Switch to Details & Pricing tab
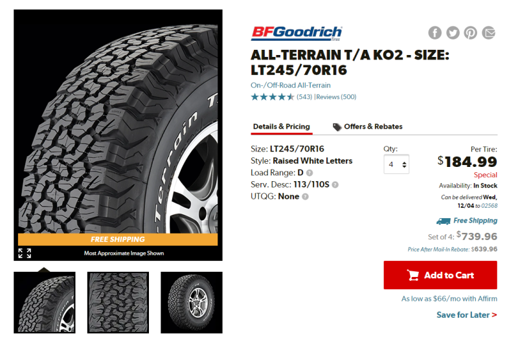Image resolution: width=518 pixels, height=341 pixels. click(x=282, y=126)
